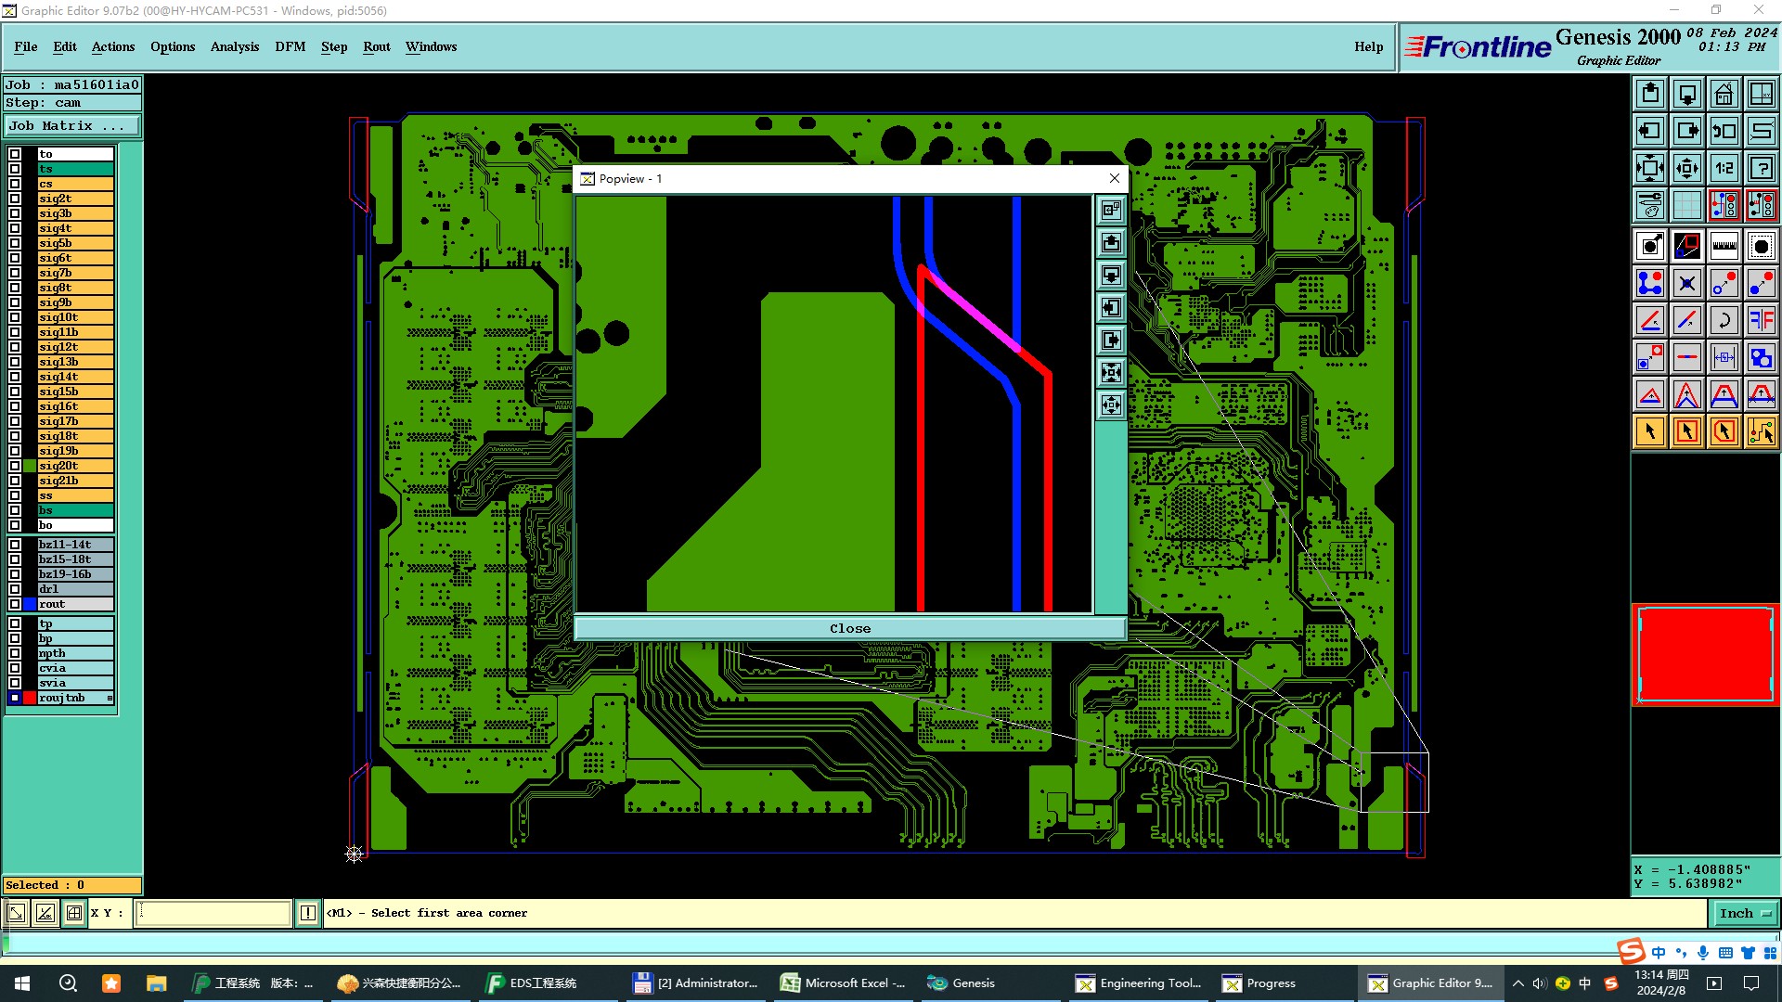Image resolution: width=1782 pixels, height=1002 pixels.
Task: Select the measurement ruler tool
Action: pyautogui.click(x=1724, y=246)
